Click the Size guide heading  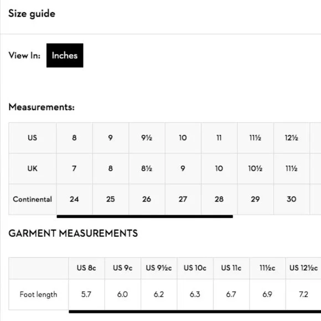pyautogui.click(x=32, y=14)
